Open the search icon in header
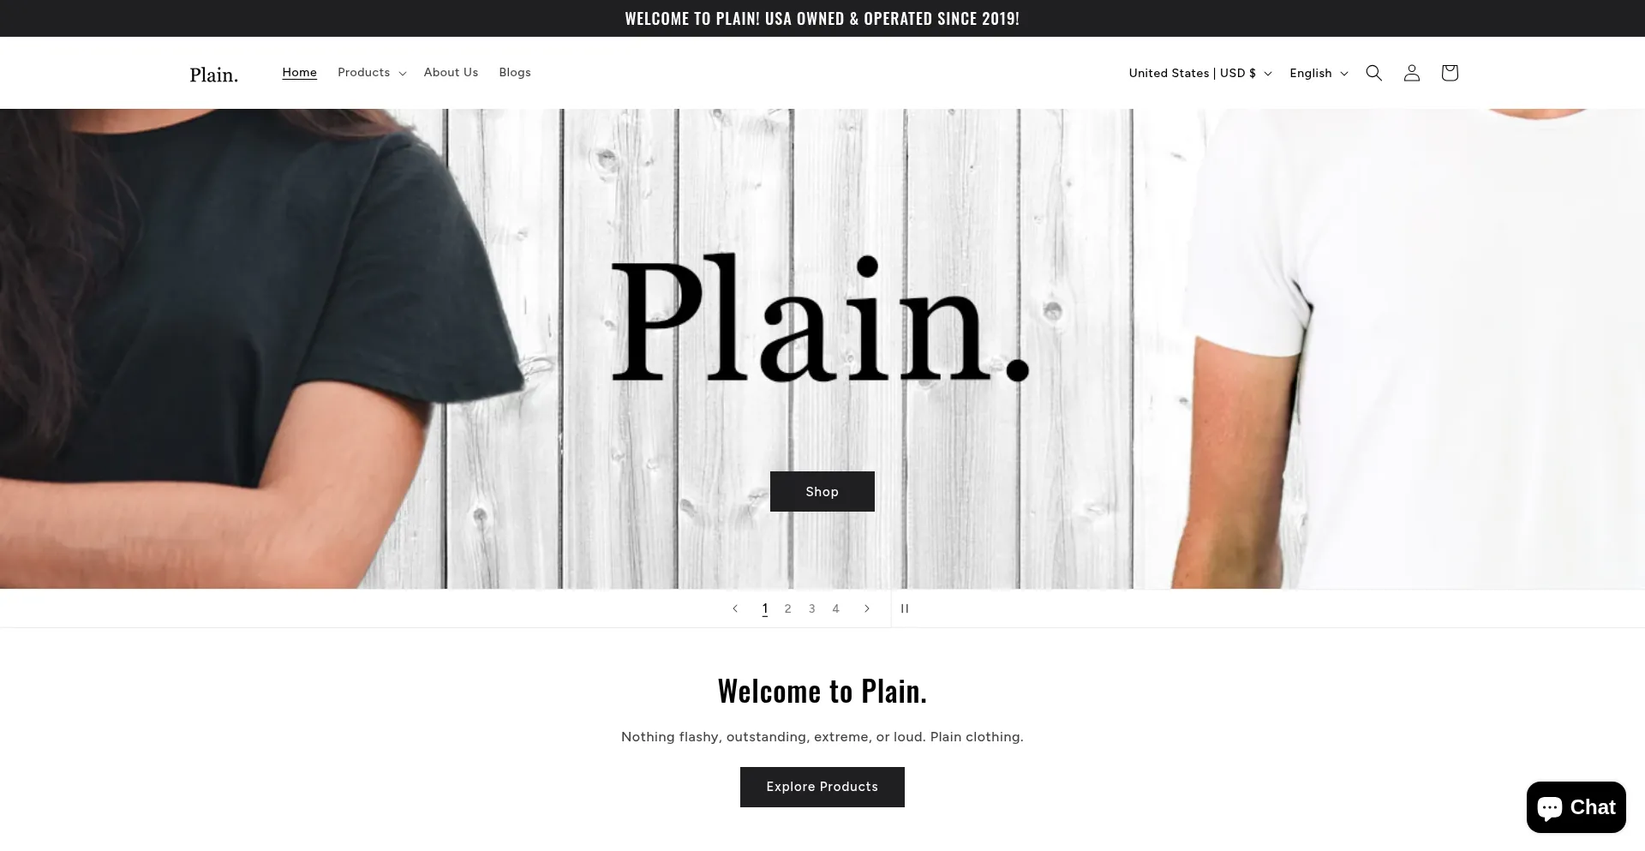Viewport: 1645px width, 851px height. [1373, 73]
